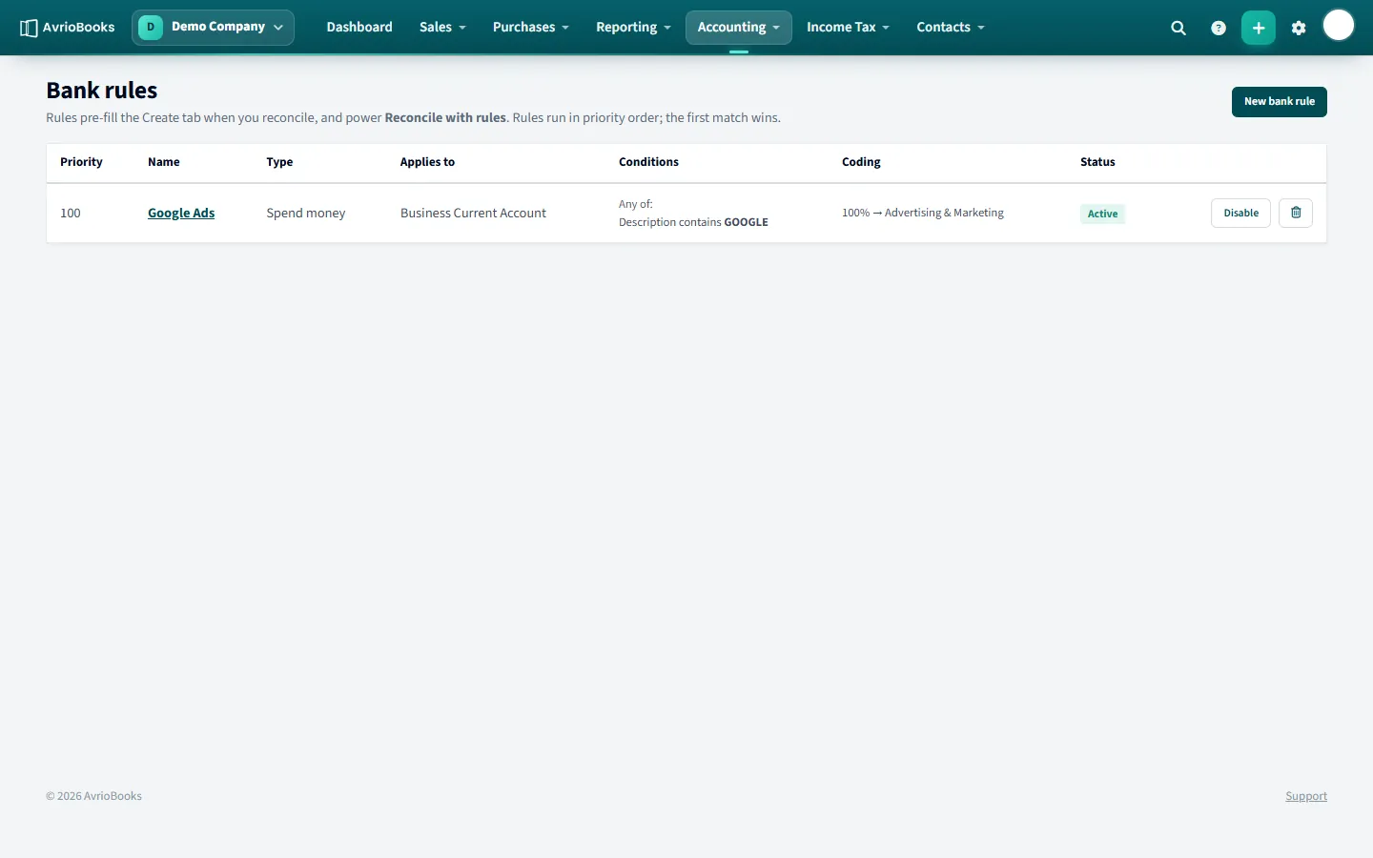1373x858 pixels.
Task: Open the Purchases dropdown menu
Action: (530, 27)
